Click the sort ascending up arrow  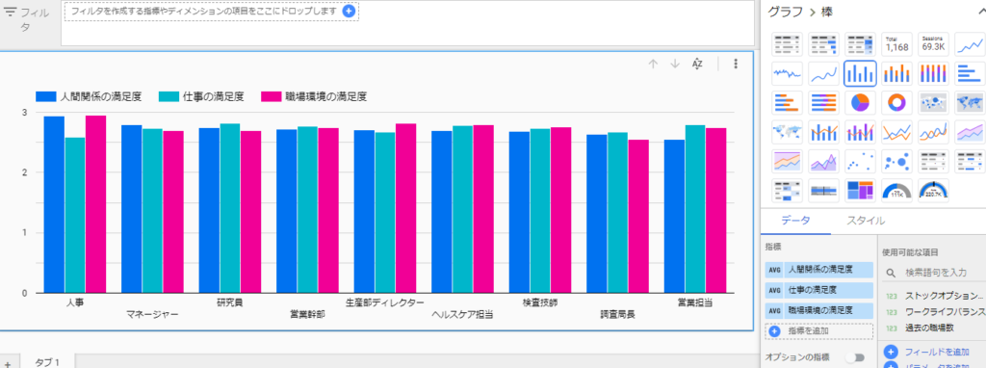654,64
